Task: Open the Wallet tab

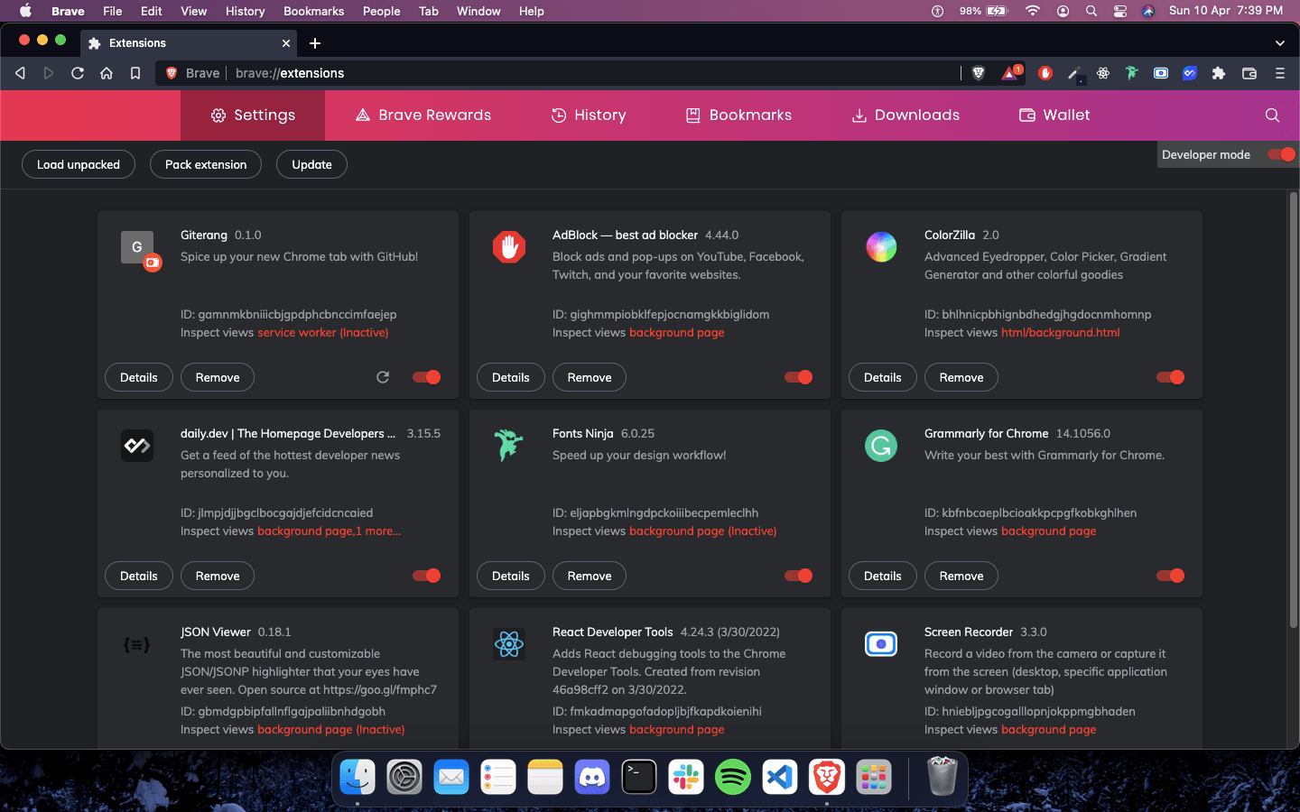Action: pyautogui.click(x=1054, y=115)
